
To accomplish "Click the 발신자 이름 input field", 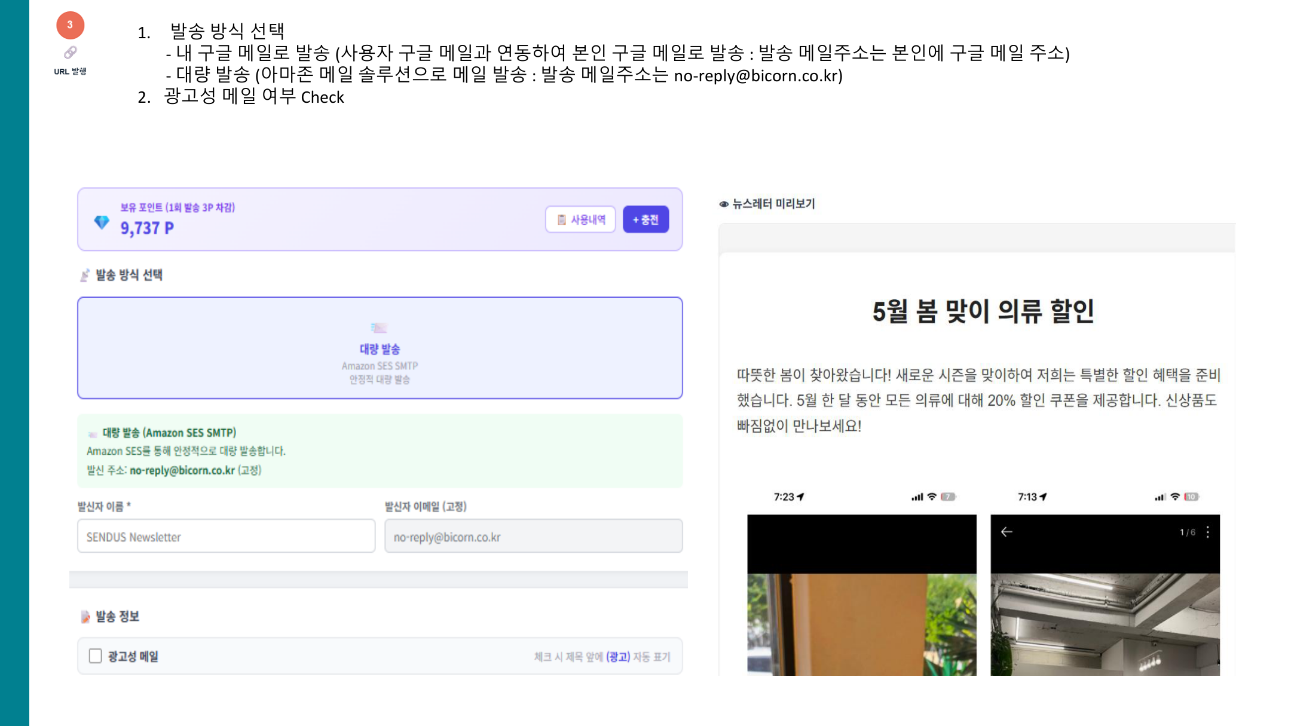I will [x=226, y=536].
